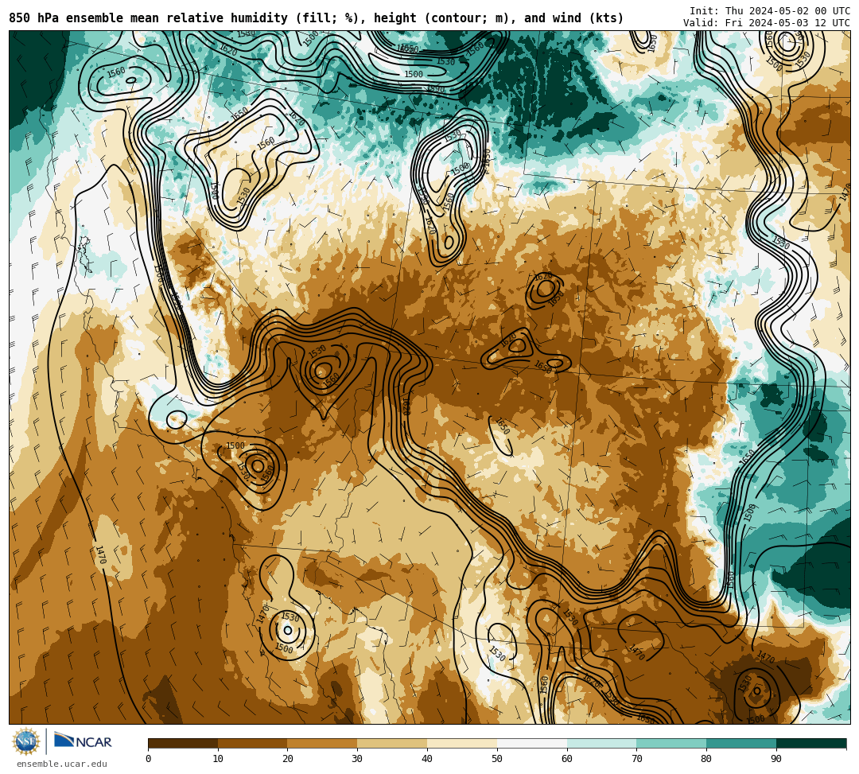This screenshot has height=774, width=859.
Task: Click the colorbar tick label 80
Action: pyautogui.click(x=706, y=759)
